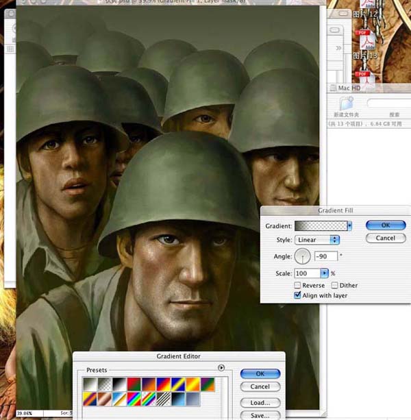Image resolution: width=411 pixels, height=420 pixels.
Task: Click the gradient preview in Gradient Fill
Action: (x=321, y=226)
